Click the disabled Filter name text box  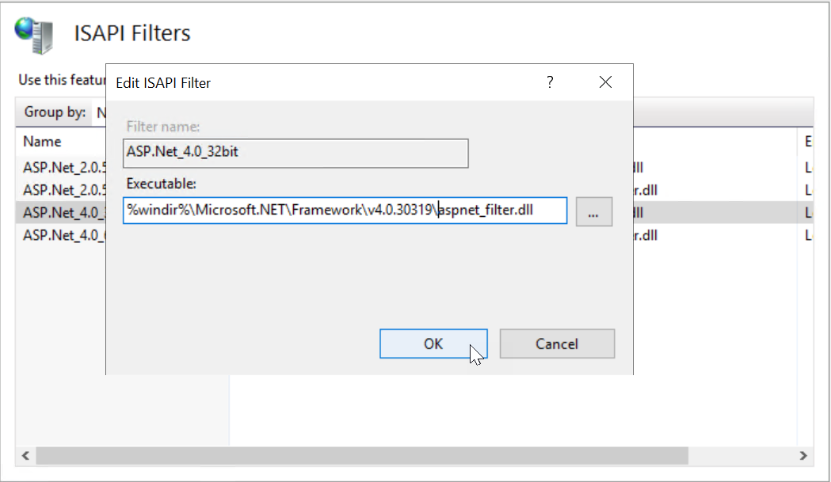pyautogui.click(x=296, y=154)
